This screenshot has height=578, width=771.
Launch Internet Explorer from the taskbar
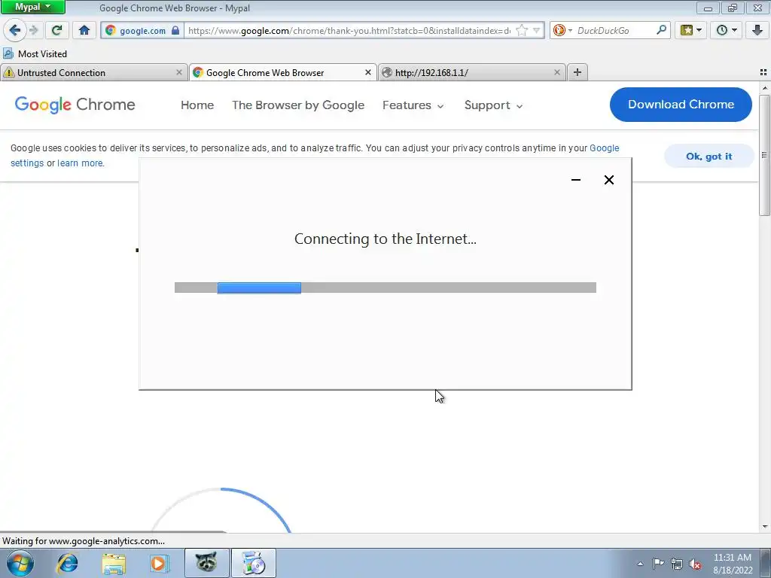[67, 563]
